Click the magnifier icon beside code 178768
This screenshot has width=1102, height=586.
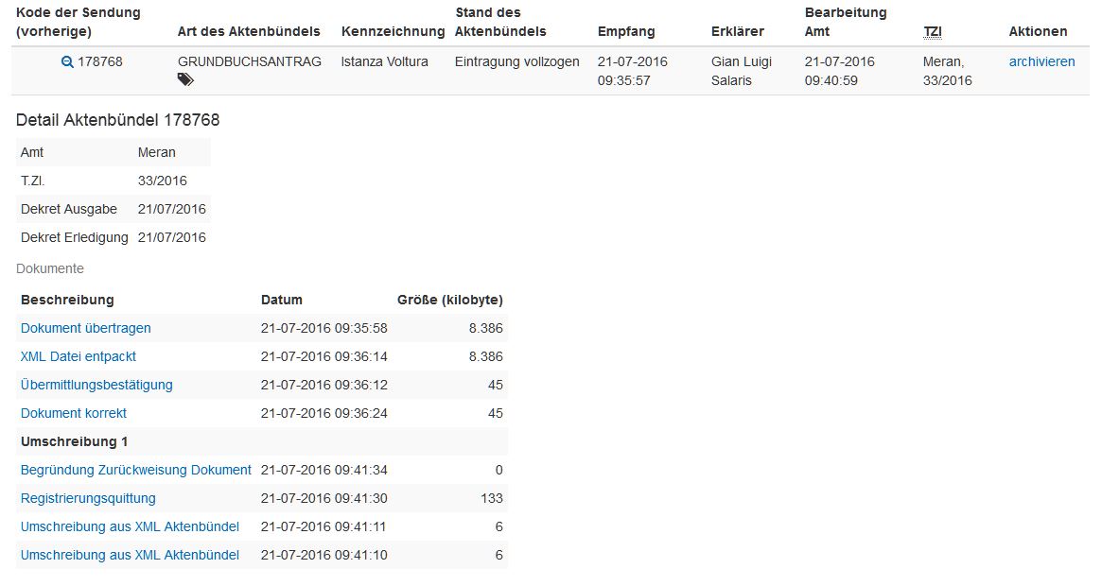(x=67, y=62)
